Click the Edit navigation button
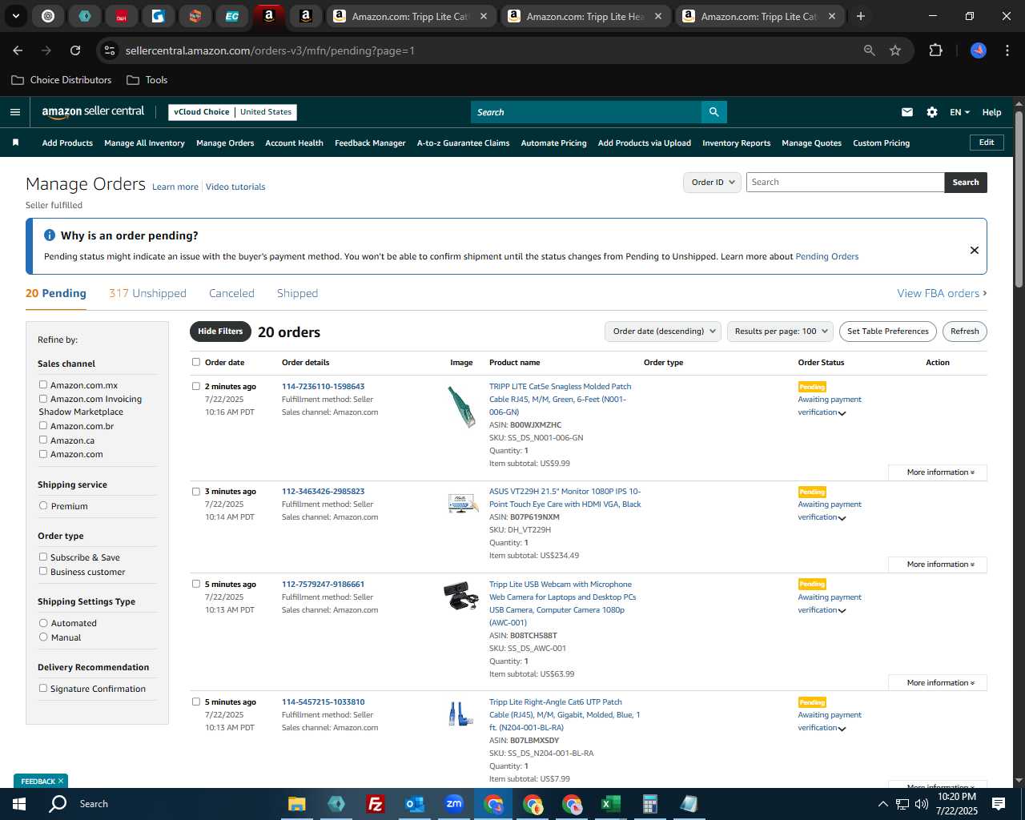This screenshot has height=820, width=1025. pyautogui.click(x=987, y=143)
